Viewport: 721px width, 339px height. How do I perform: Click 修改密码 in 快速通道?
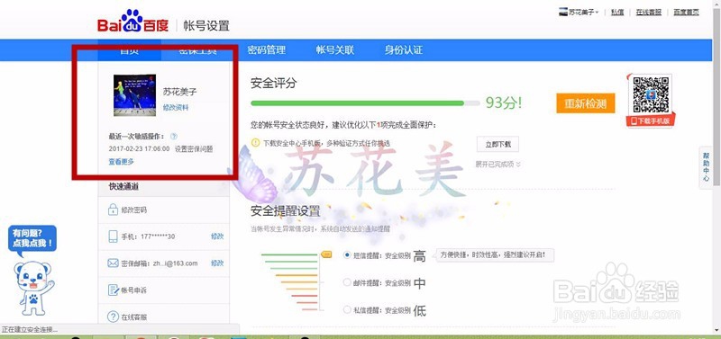coord(133,210)
